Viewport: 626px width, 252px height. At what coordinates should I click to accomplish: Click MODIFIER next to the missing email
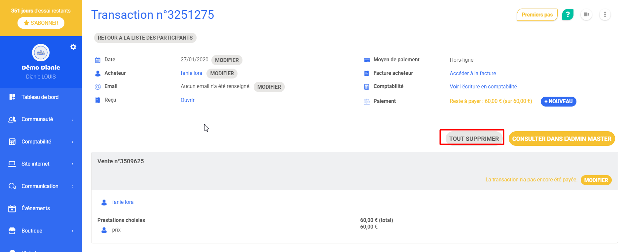coord(269,87)
